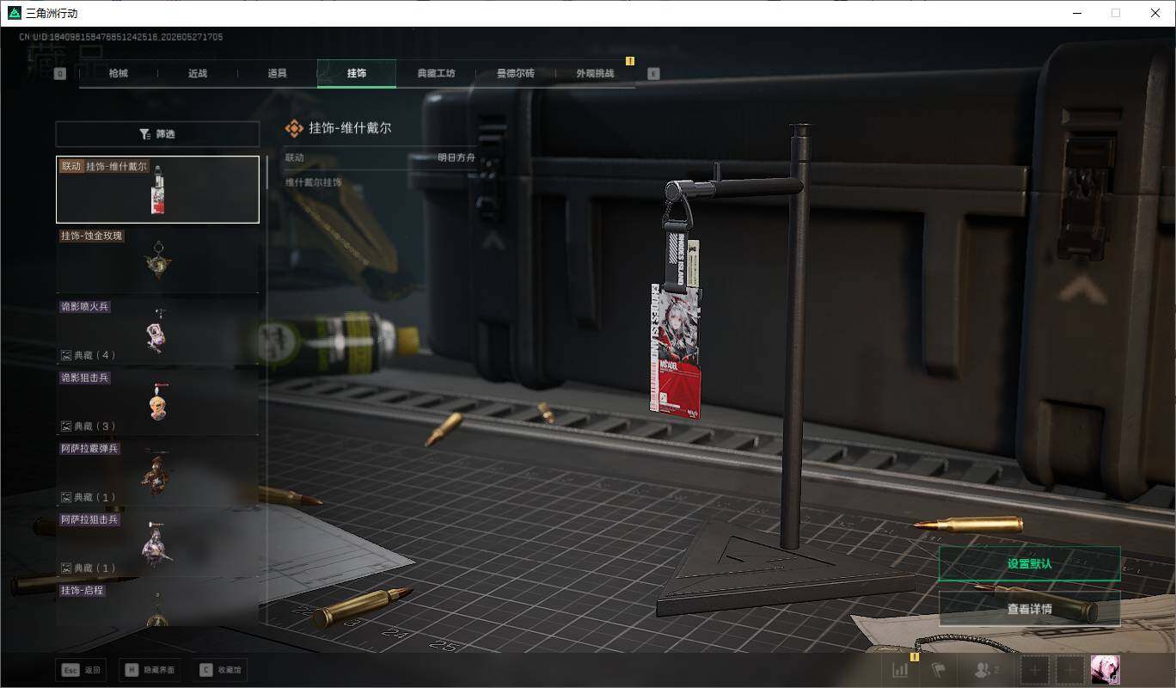Close the 三角洲行动 window
The height and width of the screenshot is (688, 1176).
[1155, 13]
